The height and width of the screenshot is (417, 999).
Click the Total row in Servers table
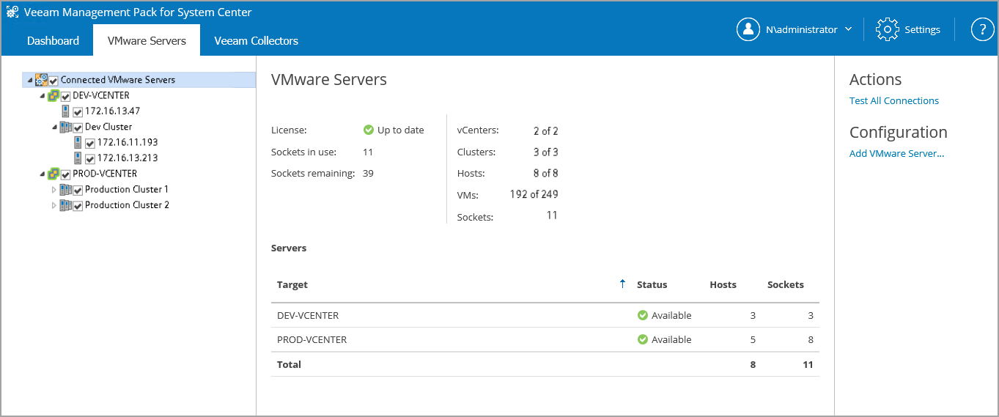click(545, 364)
